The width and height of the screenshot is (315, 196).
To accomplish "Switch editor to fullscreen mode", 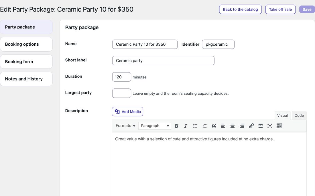I will (x=270, y=126).
